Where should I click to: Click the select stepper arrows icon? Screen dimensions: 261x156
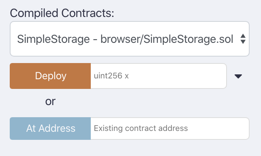[x=243, y=39]
